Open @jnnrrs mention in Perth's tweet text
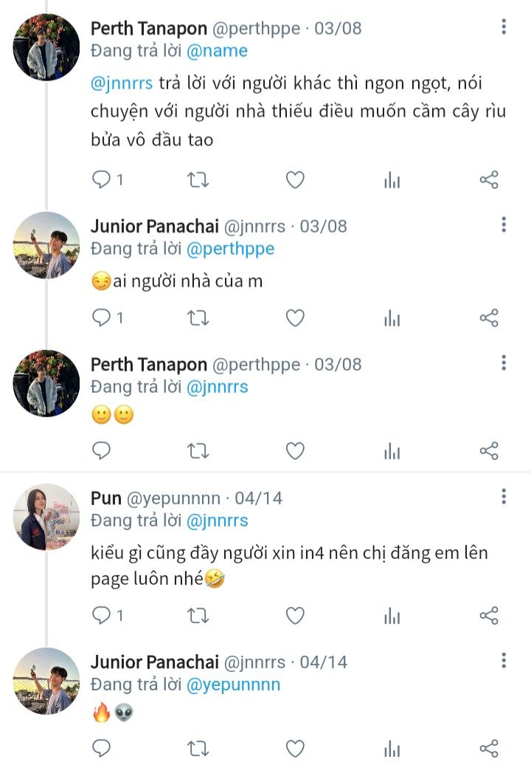Viewport: 531px width, 765px height. pos(122,83)
